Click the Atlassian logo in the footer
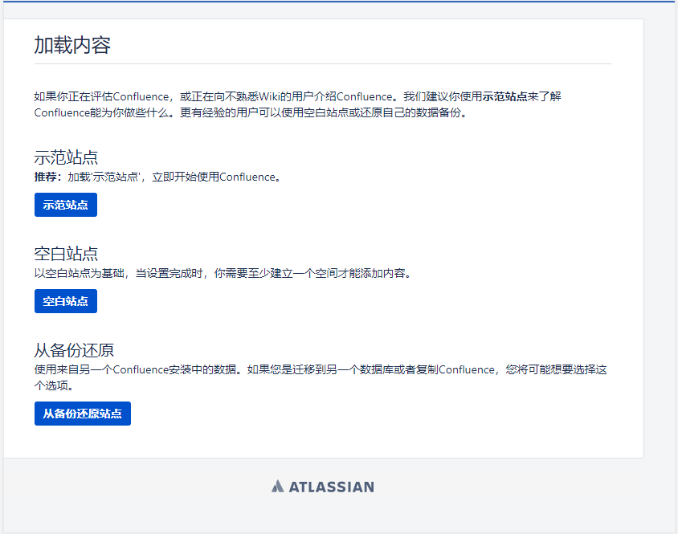 pos(323,487)
